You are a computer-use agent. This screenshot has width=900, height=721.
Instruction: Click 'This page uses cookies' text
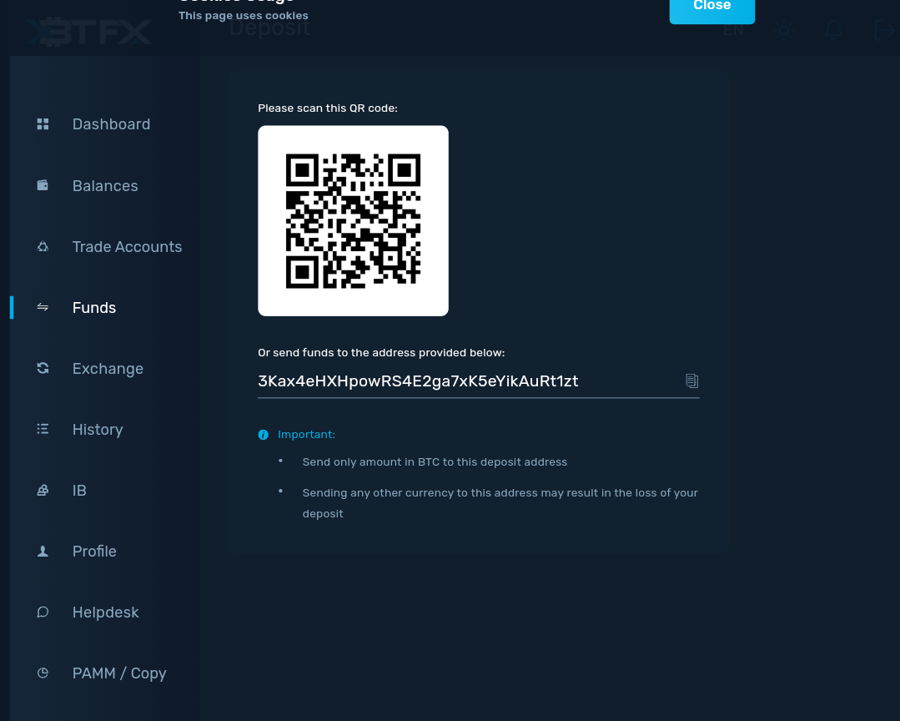[244, 16]
